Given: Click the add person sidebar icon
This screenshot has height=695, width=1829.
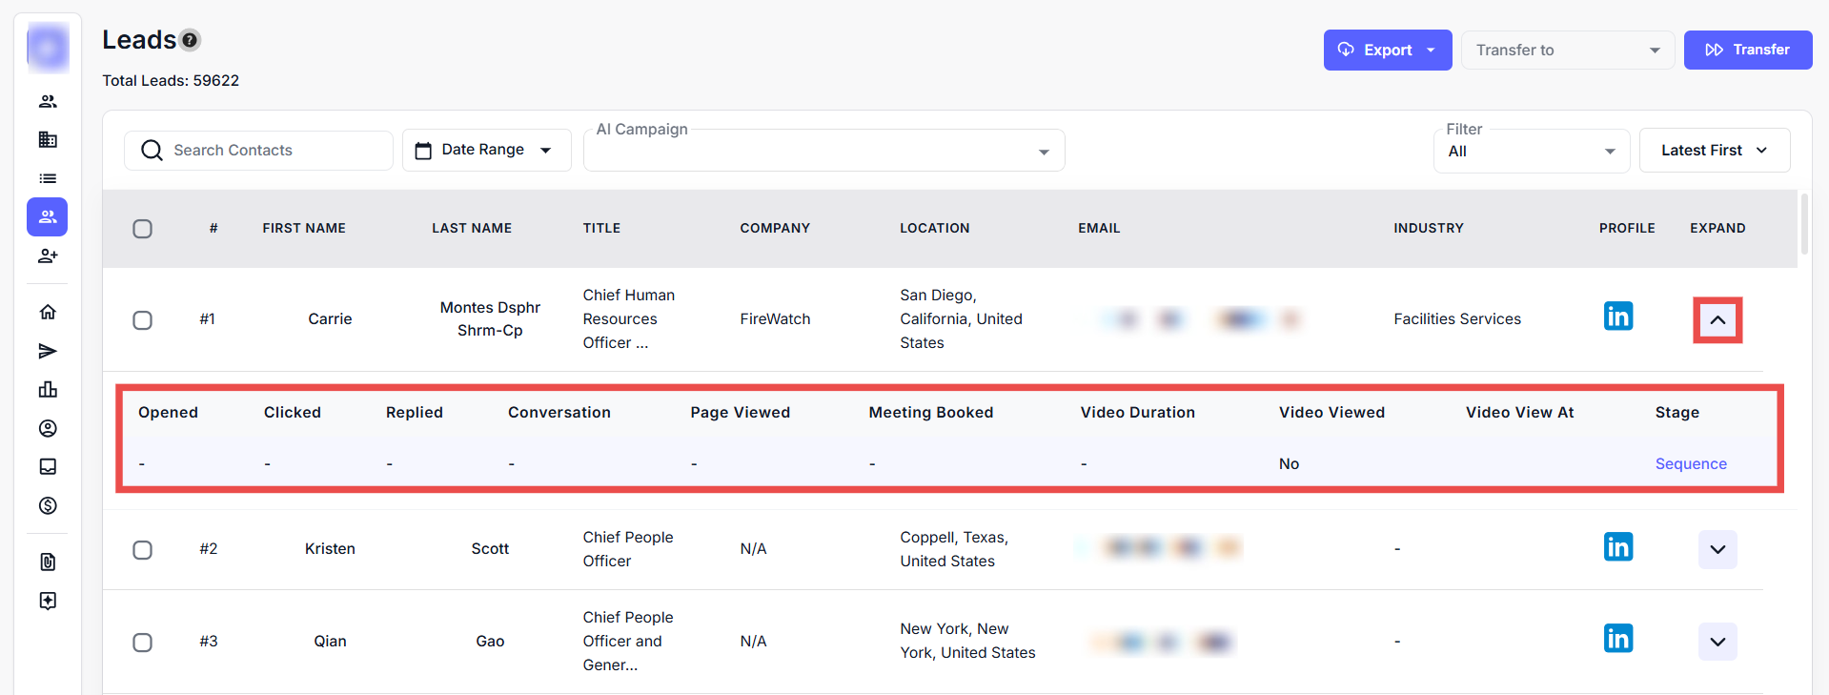Looking at the screenshot, I should pos(48,256).
